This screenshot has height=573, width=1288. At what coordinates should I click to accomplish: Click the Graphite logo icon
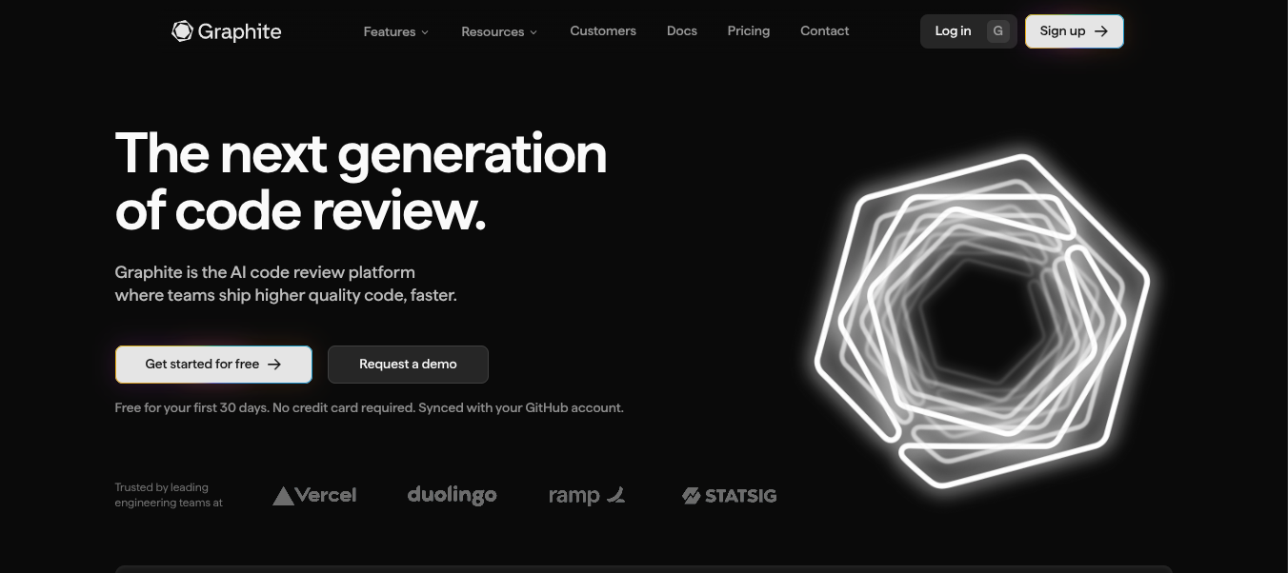pos(181,30)
